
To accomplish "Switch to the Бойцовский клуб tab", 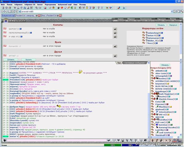I will pyautogui.click(x=8, y=16).
